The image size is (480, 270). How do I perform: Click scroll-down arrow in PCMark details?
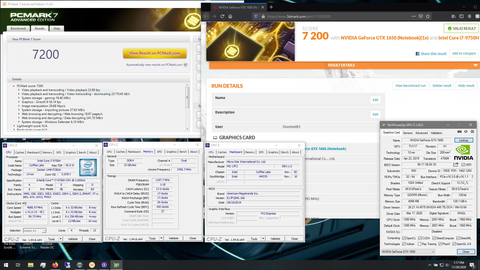(187, 129)
